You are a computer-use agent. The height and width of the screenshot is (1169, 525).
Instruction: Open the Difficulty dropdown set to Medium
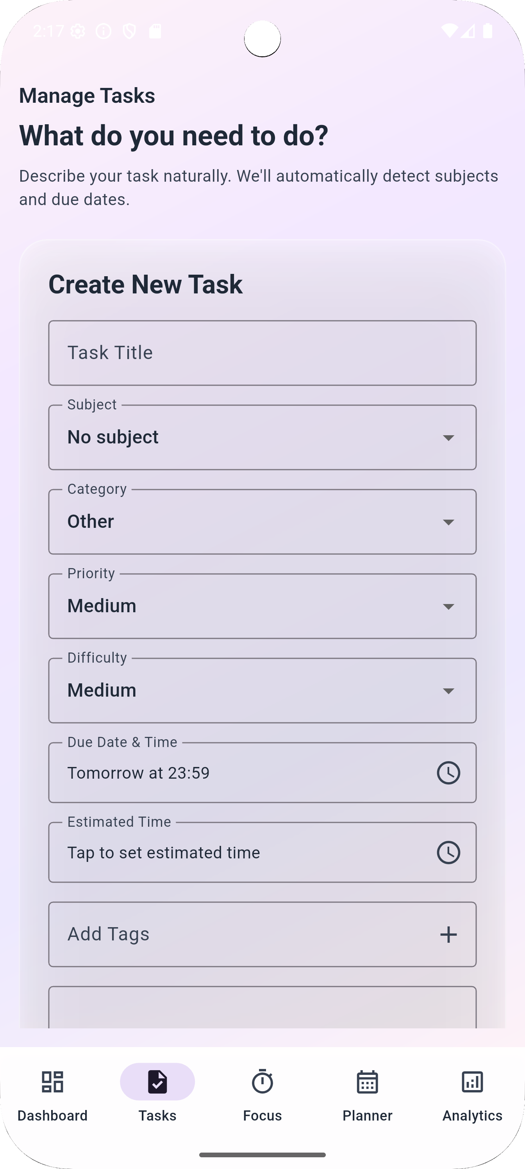(262, 691)
